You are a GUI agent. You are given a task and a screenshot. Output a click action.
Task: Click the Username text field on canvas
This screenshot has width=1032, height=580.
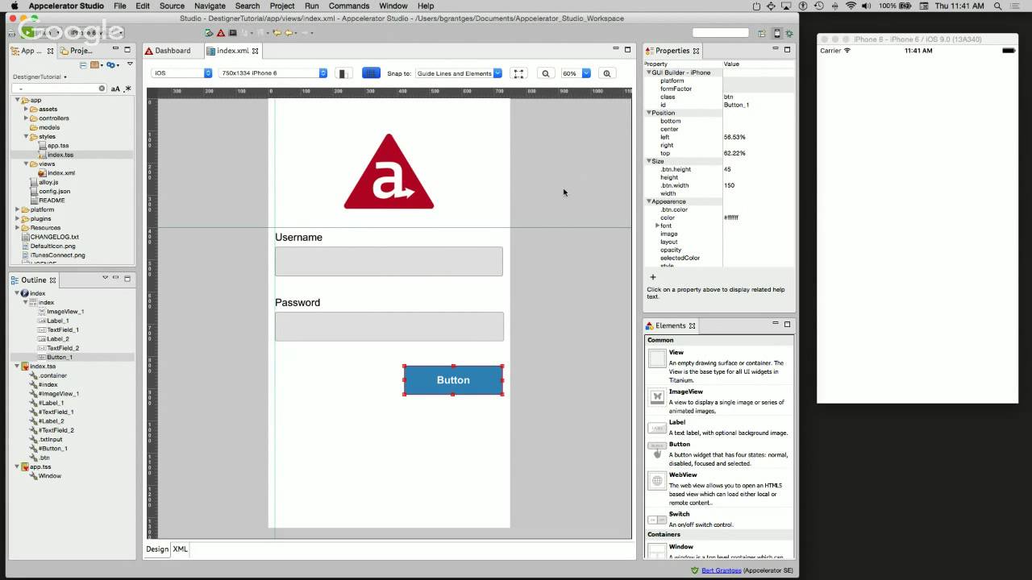click(x=389, y=261)
